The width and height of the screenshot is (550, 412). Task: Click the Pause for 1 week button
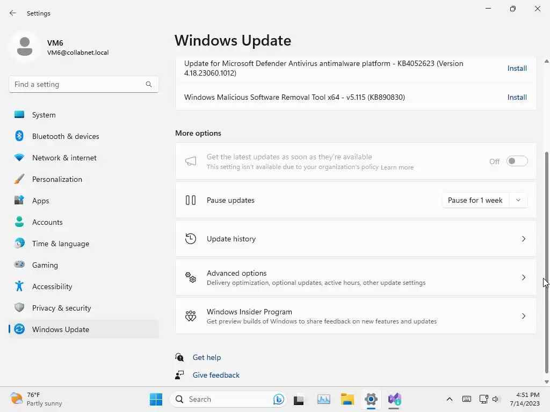(475, 200)
